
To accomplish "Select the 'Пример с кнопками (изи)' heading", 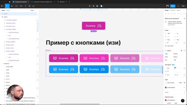I will [83, 43].
